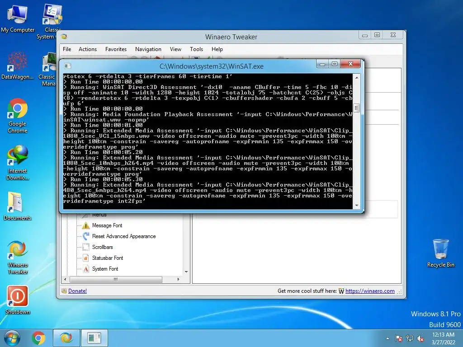Open the Help menu
Screen dimensions: 463x347
coord(217,49)
